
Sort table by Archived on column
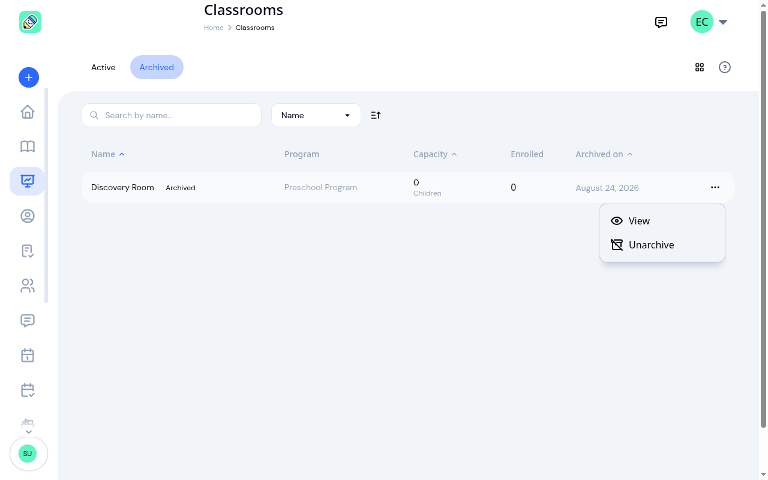tap(604, 154)
